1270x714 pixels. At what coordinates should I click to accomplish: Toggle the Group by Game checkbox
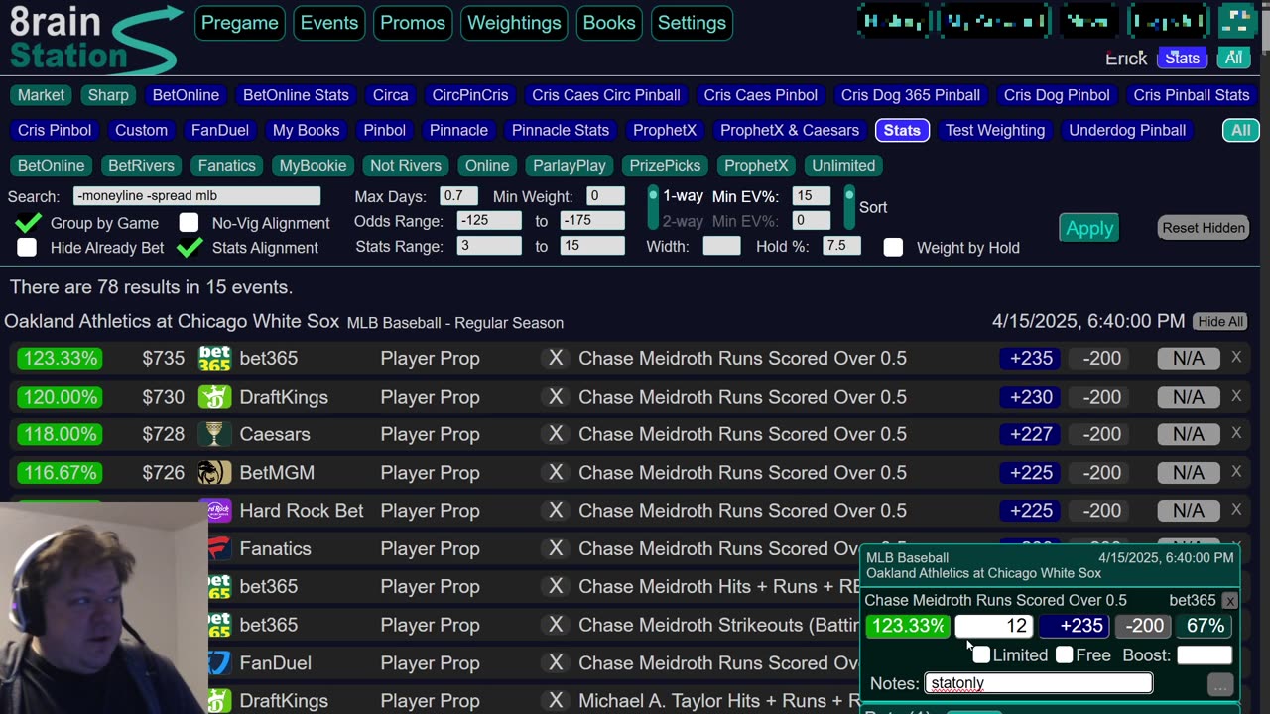[28, 222]
